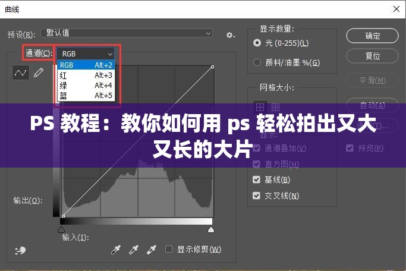Click the curve's bottom-left black endpoint
The height and width of the screenshot is (271, 406).
(63, 216)
